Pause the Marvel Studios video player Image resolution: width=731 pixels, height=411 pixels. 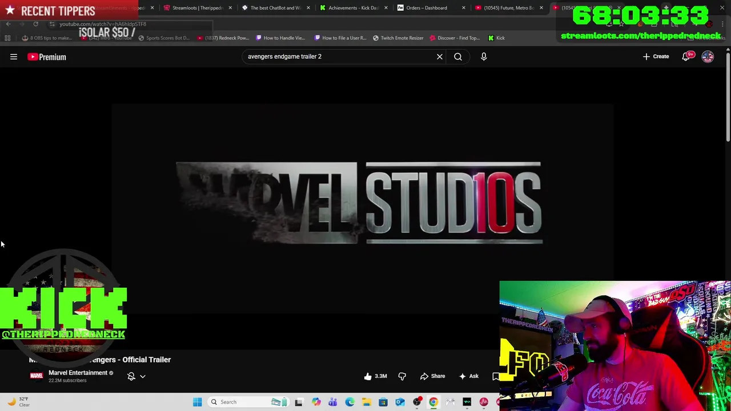[362, 208]
